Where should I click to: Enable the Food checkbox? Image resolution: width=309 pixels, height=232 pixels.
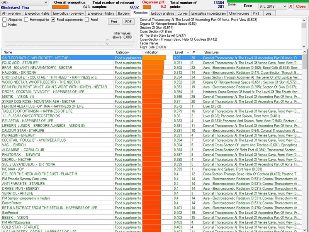pos(87,20)
